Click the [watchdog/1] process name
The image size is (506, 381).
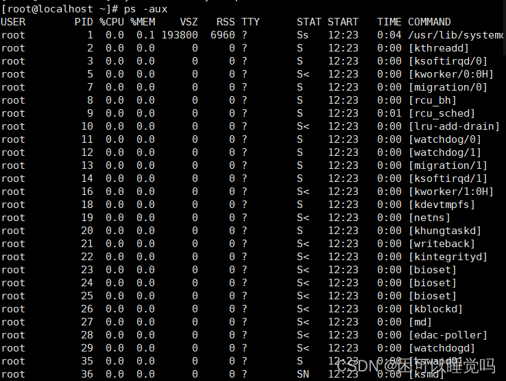pos(445,152)
